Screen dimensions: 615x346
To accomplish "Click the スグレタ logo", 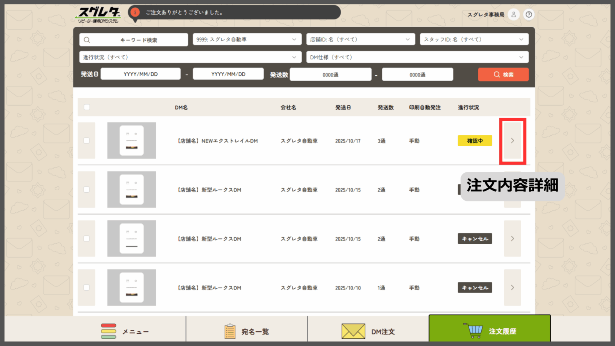I will (98, 15).
